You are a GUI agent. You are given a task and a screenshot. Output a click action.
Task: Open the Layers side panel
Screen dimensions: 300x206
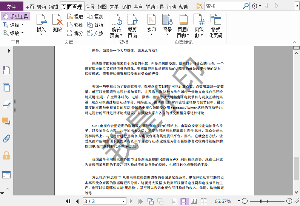point(6,104)
